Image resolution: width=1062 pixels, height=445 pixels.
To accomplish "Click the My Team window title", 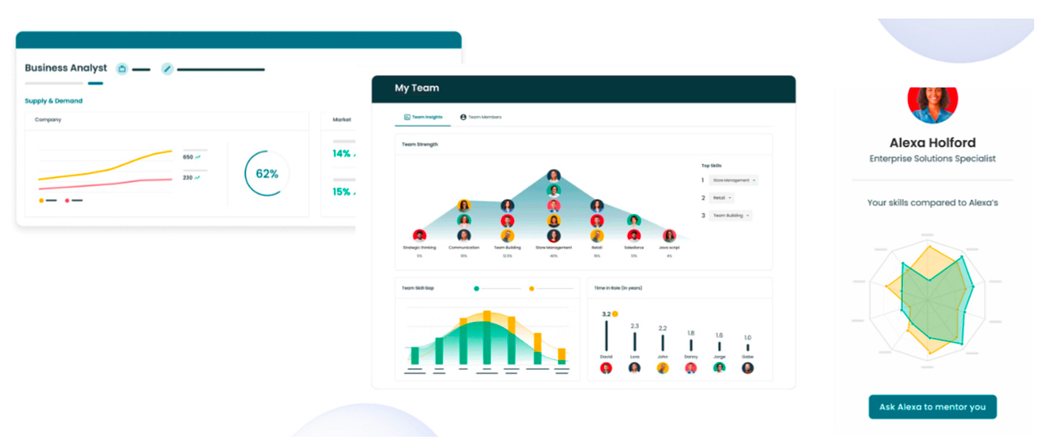I will tap(417, 88).
